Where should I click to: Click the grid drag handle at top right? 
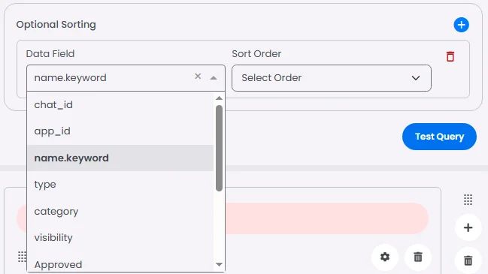[x=468, y=200]
